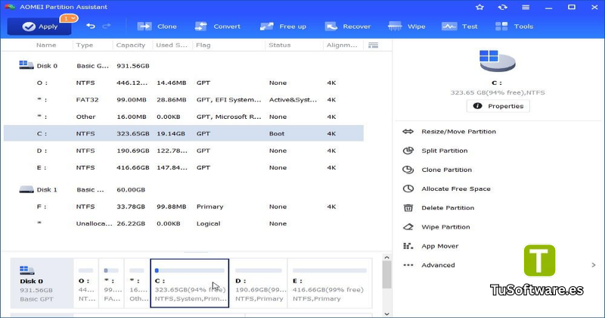Screen dimensions: 605x318
Task: Click the favorite star icon in title bar
Action: tap(479, 7)
